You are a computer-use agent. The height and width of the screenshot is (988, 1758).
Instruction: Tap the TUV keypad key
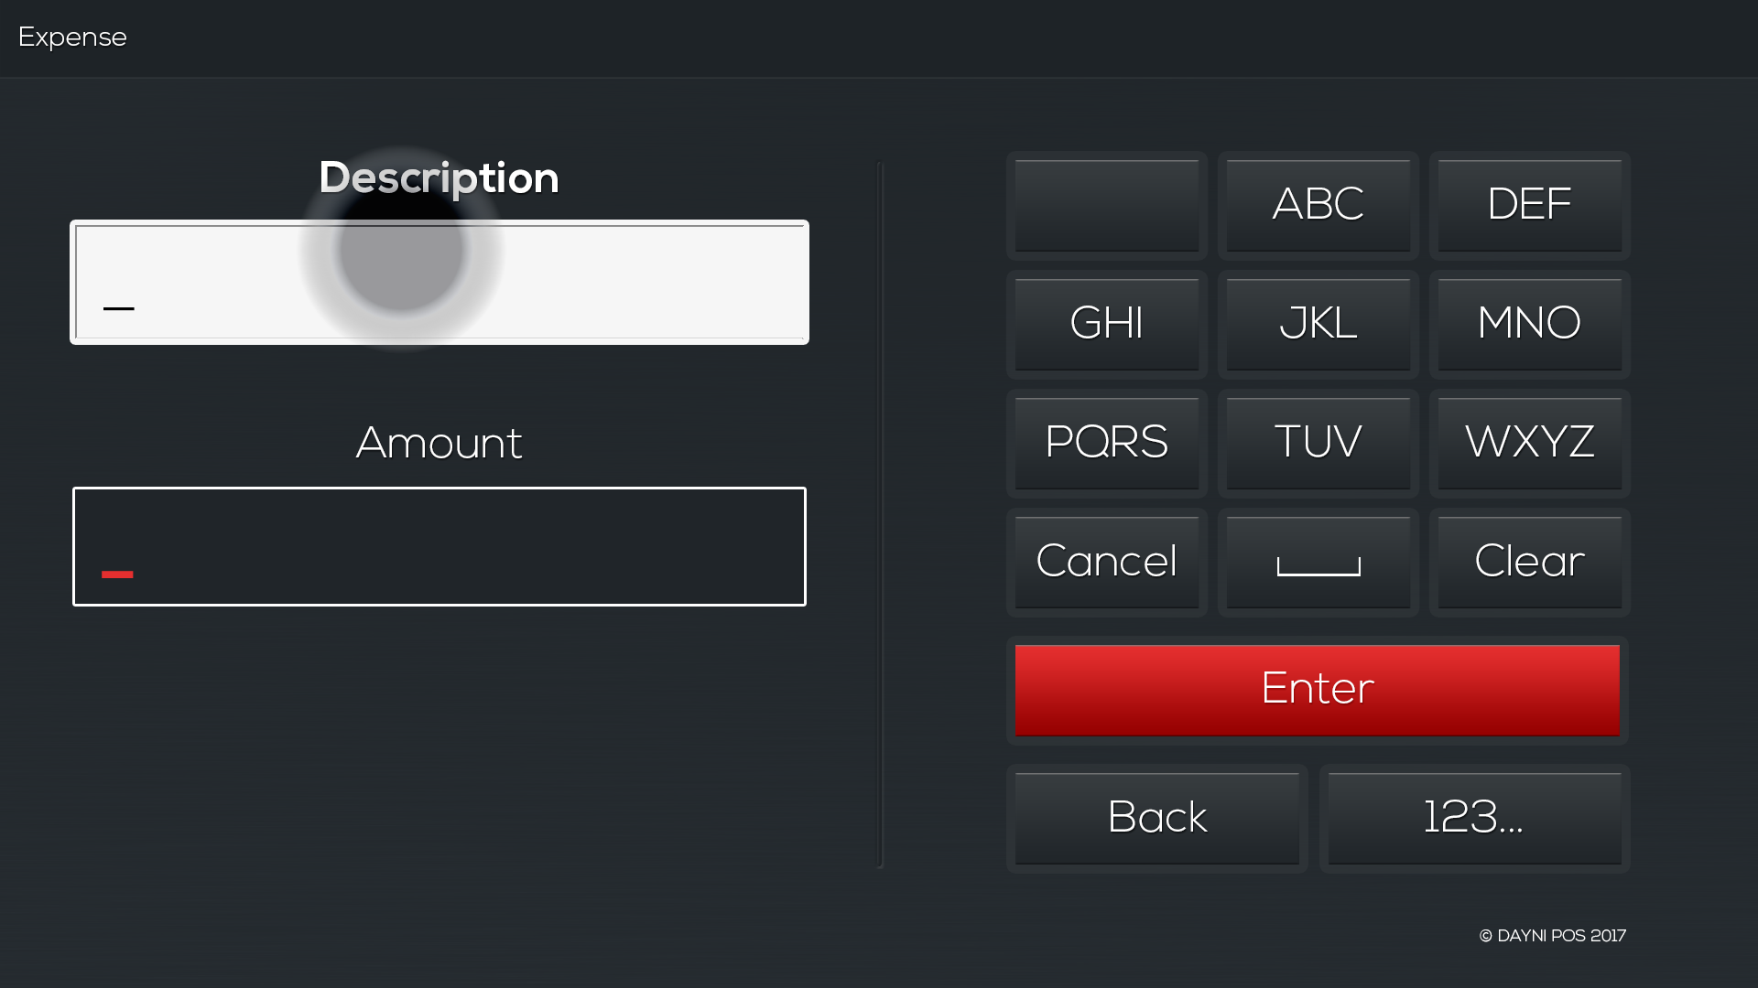1318,443
